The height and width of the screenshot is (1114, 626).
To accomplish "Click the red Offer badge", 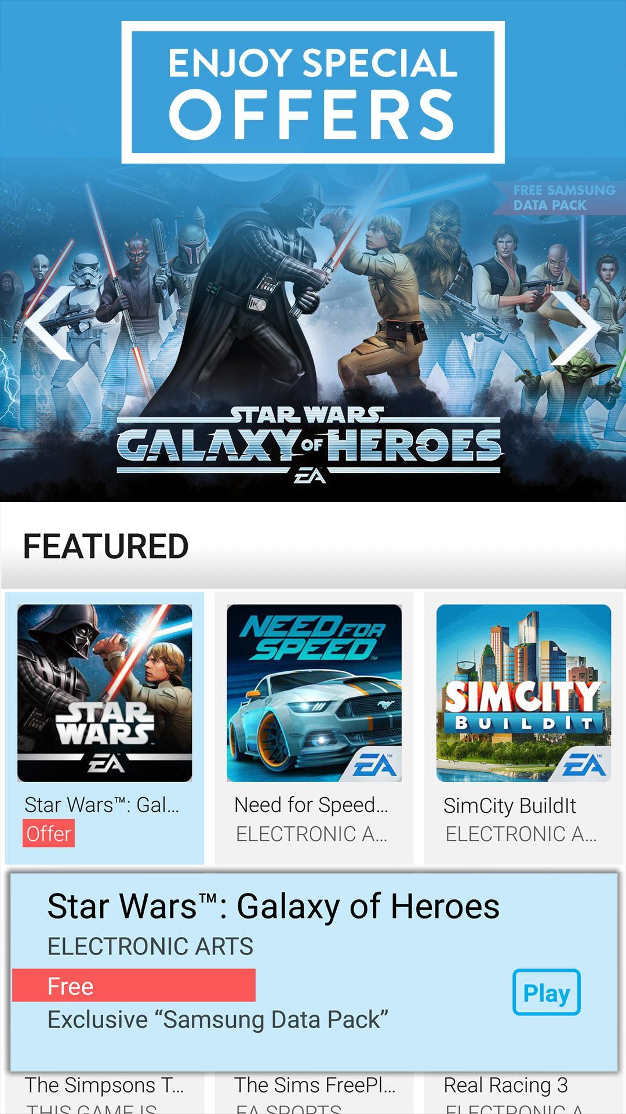I will pos(49,833).
